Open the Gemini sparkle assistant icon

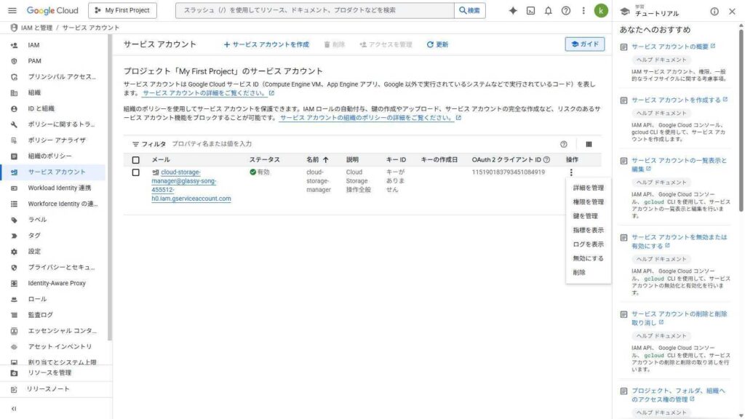click(513, 10)
